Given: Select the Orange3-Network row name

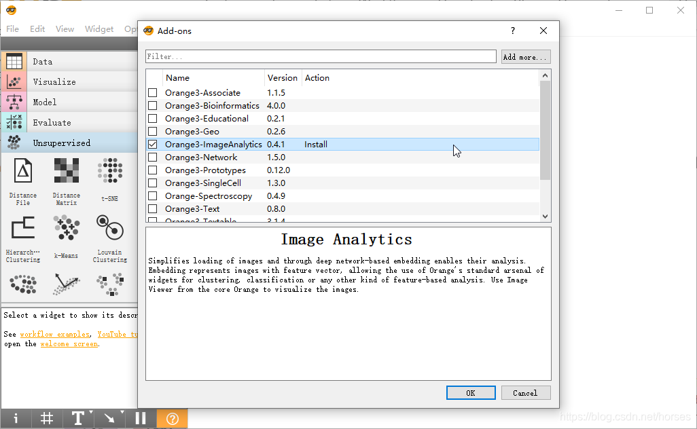Looking at the screenshot, I should pyautogui.click(x=201, y=157).
